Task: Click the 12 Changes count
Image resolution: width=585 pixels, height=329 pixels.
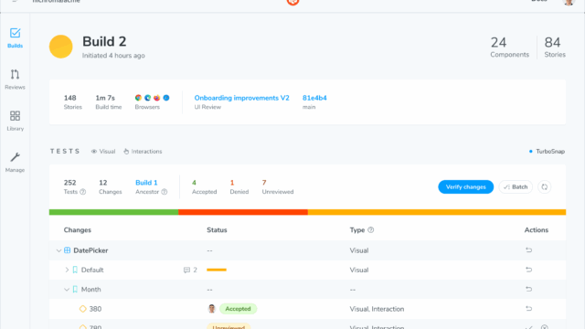Action: 110,186
